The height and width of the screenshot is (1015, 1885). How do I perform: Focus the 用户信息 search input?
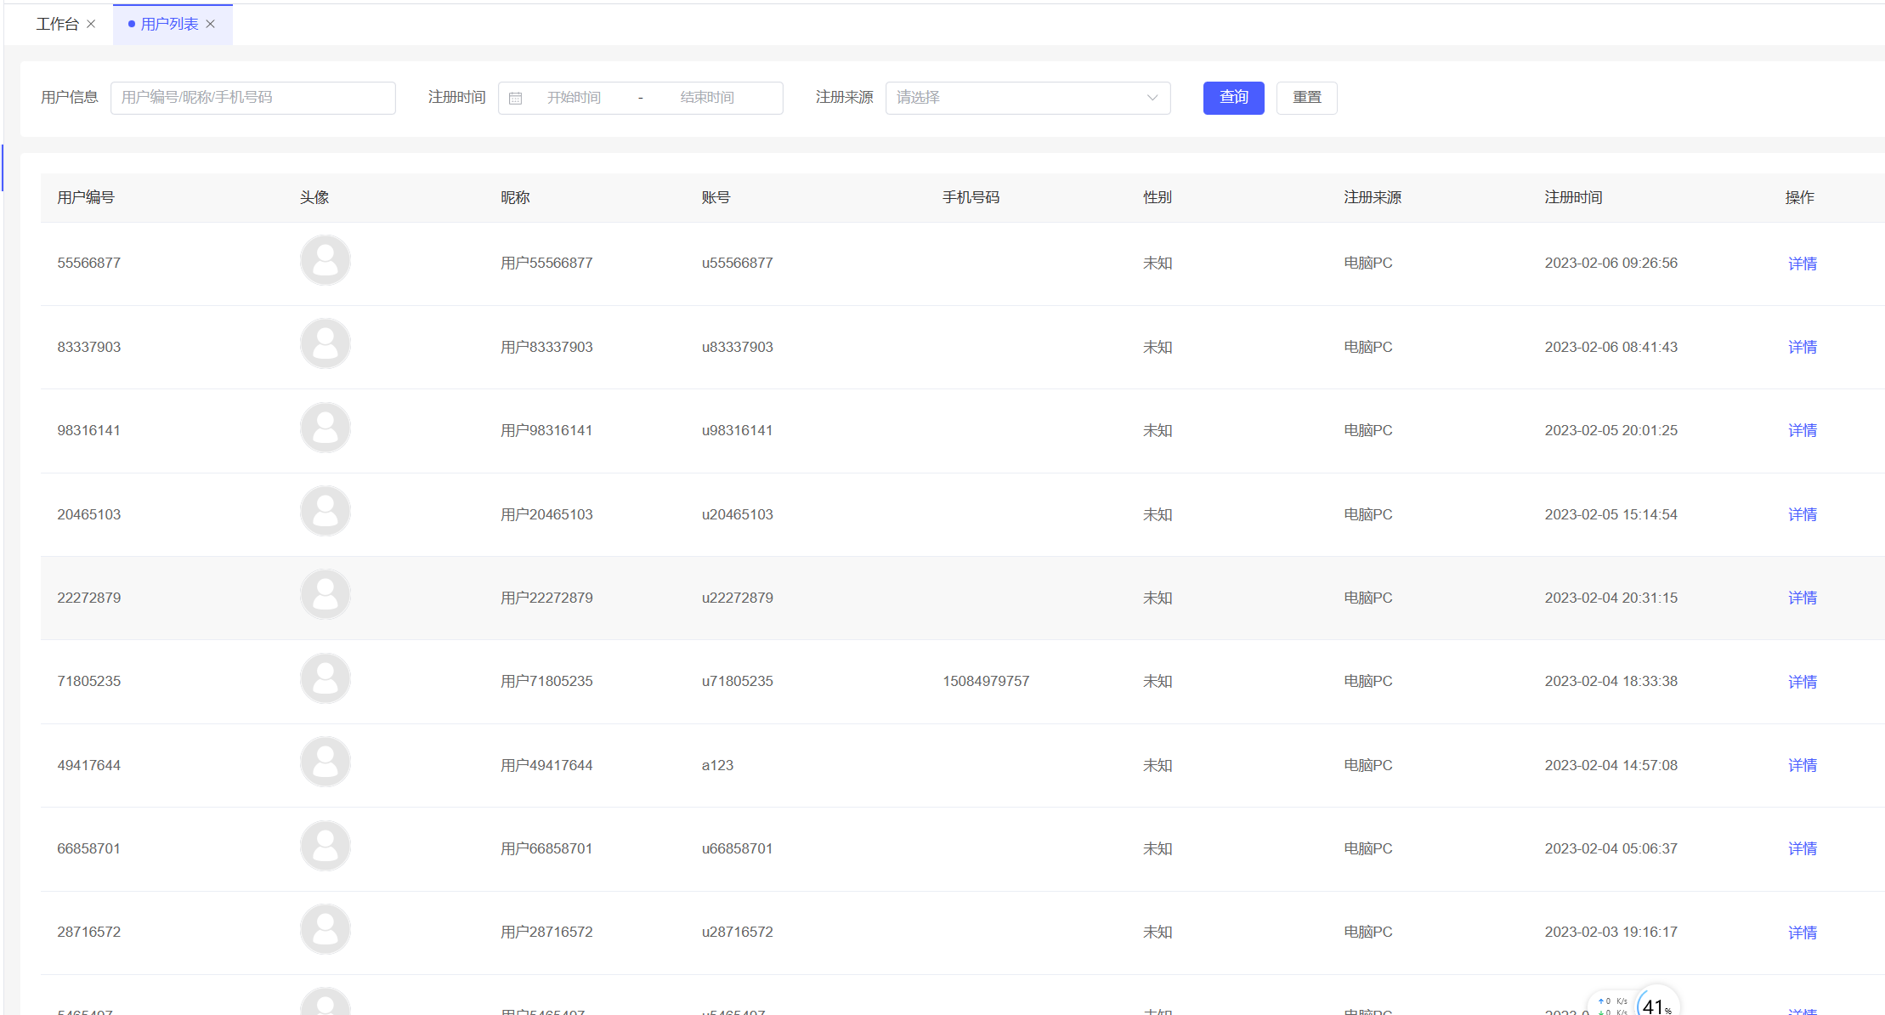253,98
